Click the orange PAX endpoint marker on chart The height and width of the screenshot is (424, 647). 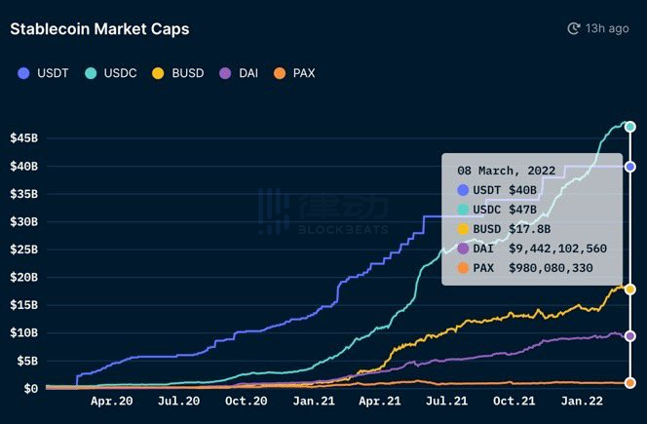630,383
